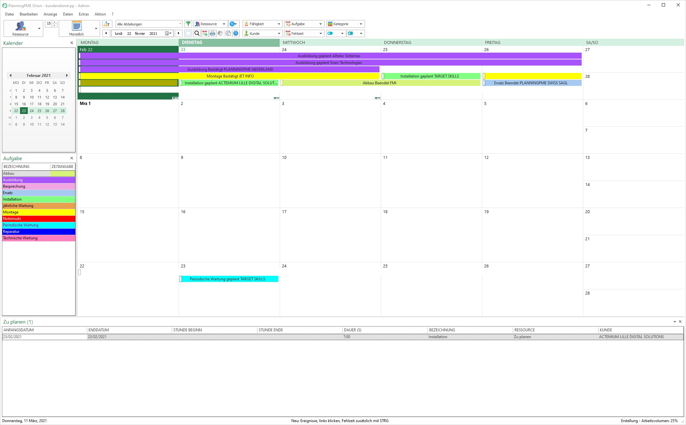Open the Fehlzeit filter dropdown

pos(304,33)
